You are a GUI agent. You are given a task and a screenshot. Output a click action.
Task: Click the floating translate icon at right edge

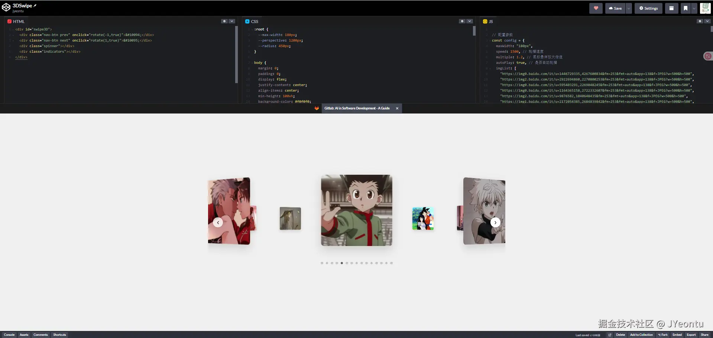(x=708, y=56)
